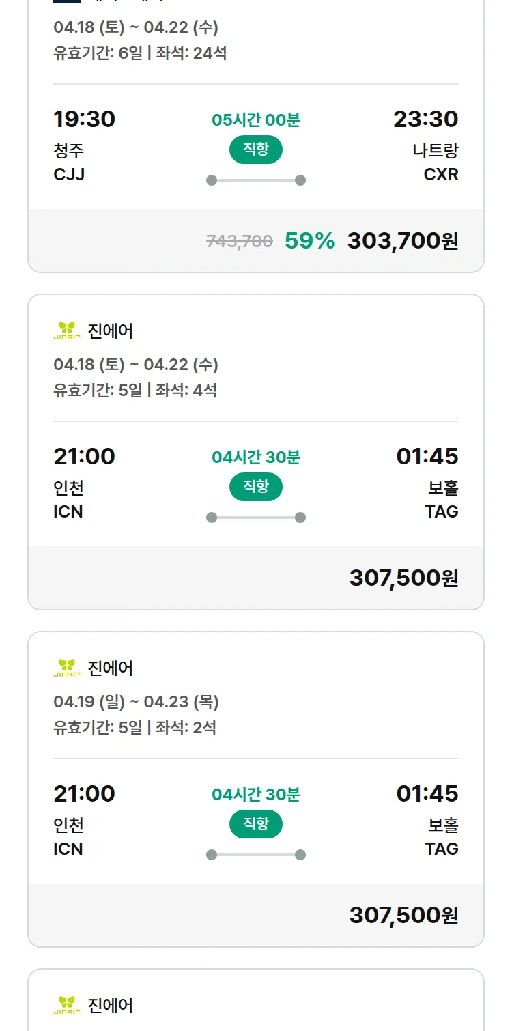Select 307,500원 price on the 04.19 Jin Air card
The height and width of the screenshot is (1031, 512).
pos(403,915)
